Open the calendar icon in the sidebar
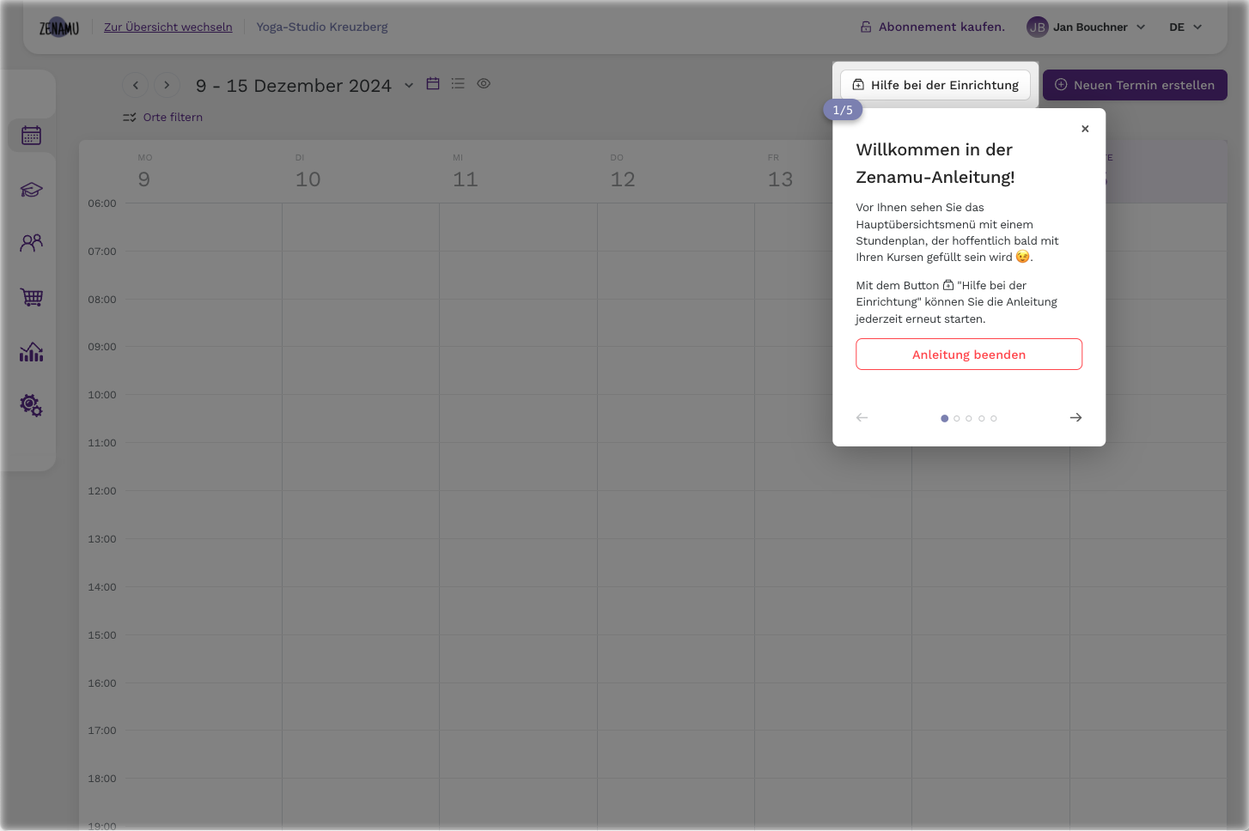The width and height of the screenshot is (1249, 831). 32,136
